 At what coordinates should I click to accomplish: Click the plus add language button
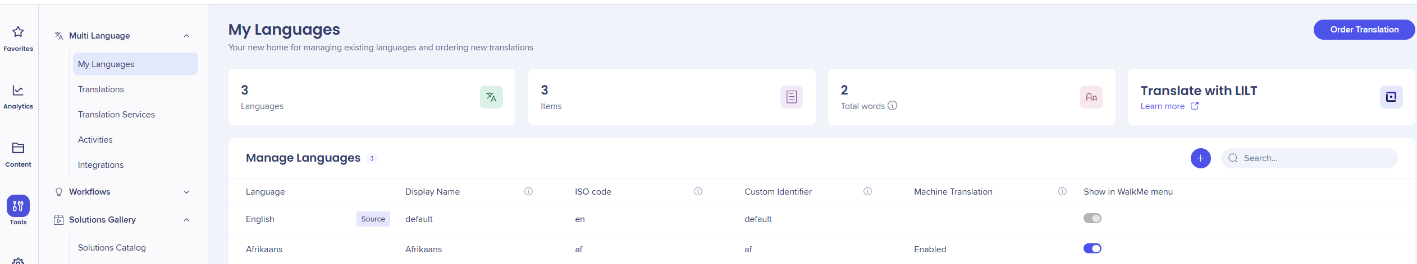[1200, 158]
